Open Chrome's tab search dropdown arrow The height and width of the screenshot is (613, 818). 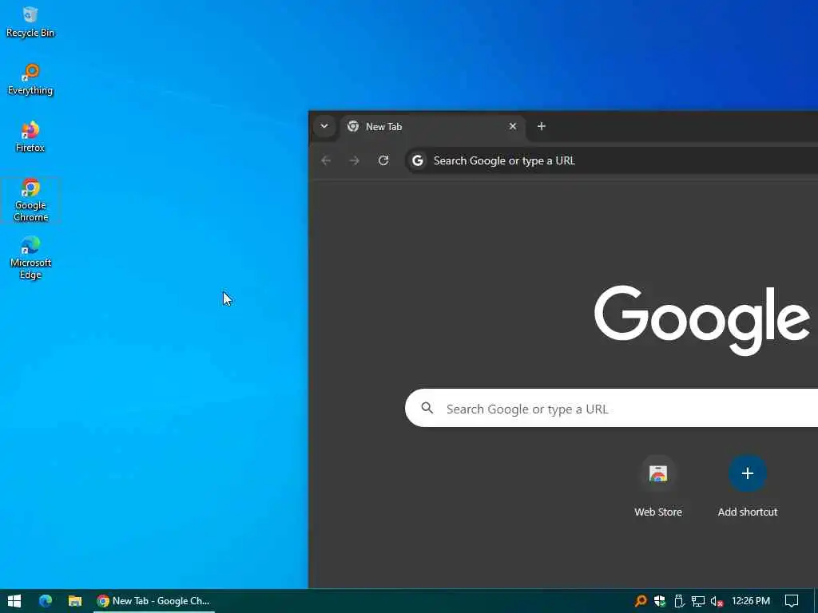(324, 126)
